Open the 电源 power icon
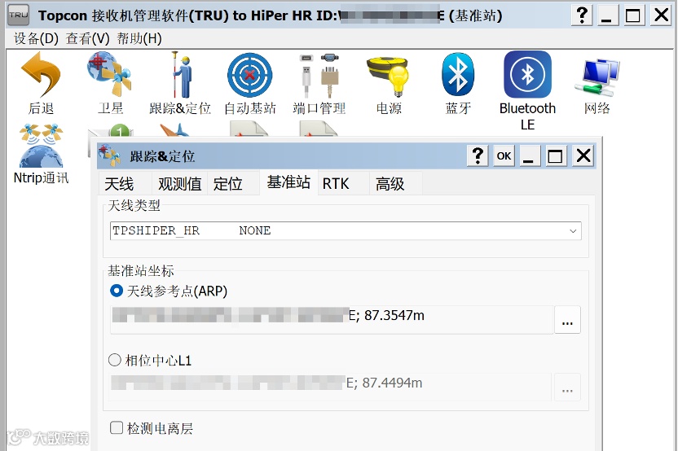Viewport: 678px width, 451px height. coord(388,75)
